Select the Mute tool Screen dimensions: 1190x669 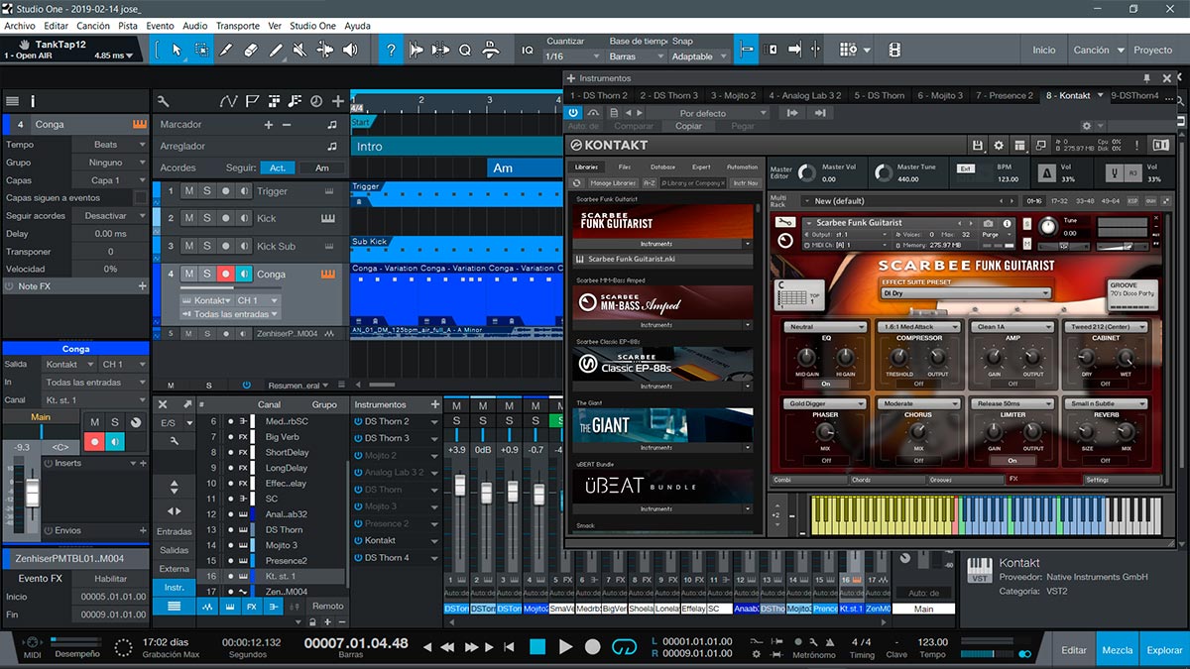click(x=300, y=50)
